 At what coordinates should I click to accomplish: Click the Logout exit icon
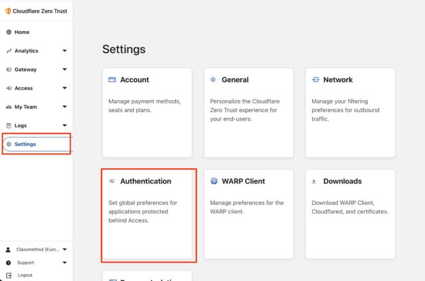click(9, 275)
